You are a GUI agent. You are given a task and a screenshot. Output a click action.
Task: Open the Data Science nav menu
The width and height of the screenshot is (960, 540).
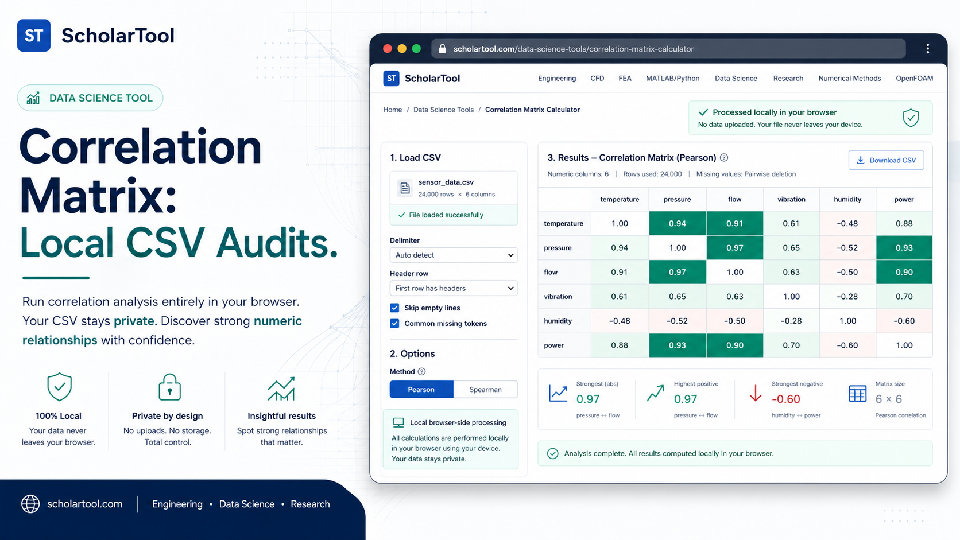point(736,79)
